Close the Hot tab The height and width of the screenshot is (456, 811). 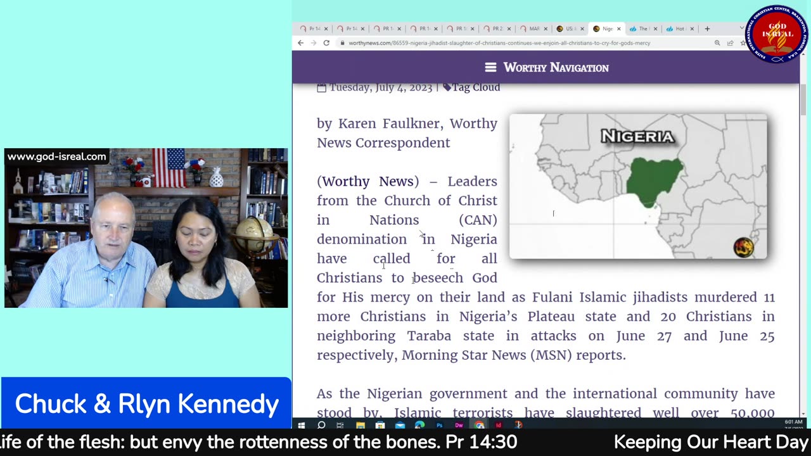[x=692, y=28]
